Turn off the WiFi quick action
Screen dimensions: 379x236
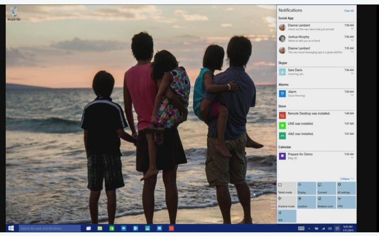(286, 216)
